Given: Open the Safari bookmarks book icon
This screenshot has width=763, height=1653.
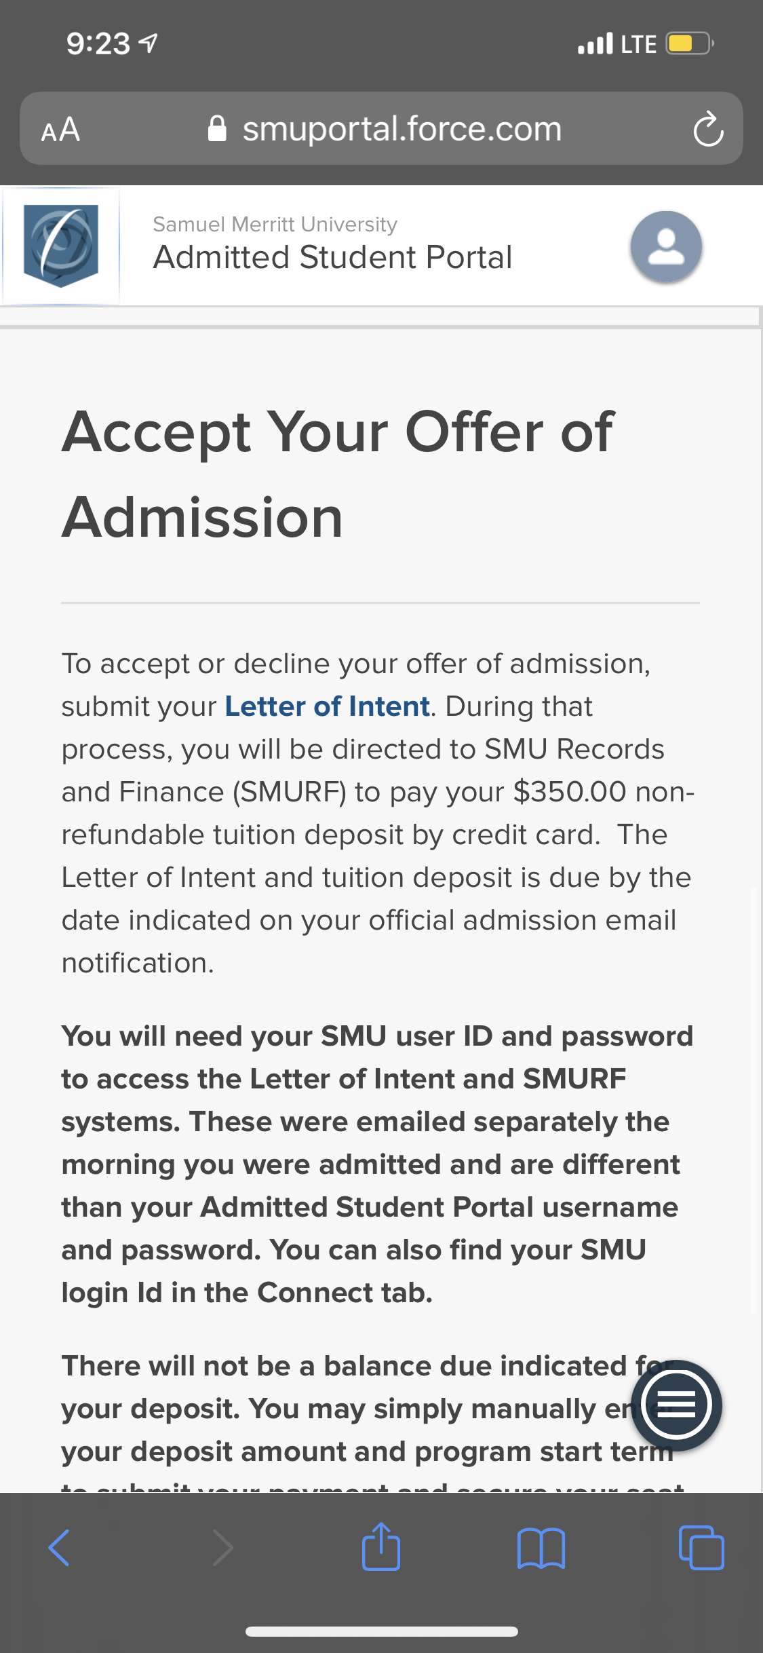Looking at the screenshot, I should point(541,1548).
